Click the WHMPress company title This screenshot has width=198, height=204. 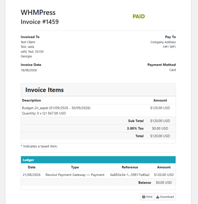click(38, 13)
